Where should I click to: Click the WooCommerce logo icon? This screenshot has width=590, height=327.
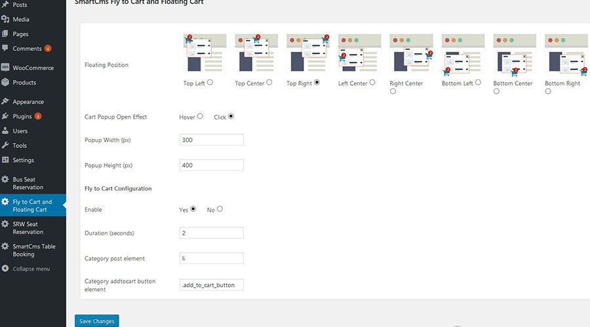coord(5,67)
